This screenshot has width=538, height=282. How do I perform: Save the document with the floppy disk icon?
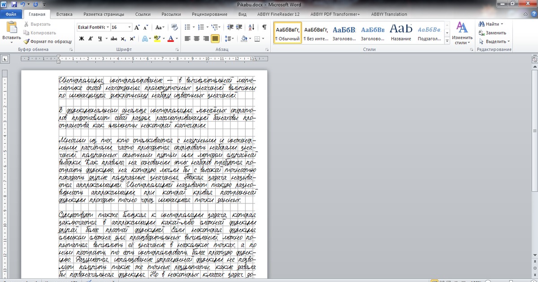14,4
